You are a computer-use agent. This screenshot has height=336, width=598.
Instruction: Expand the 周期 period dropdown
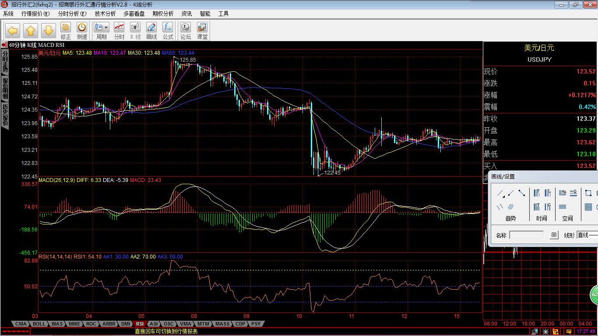[x=106, y=27]
